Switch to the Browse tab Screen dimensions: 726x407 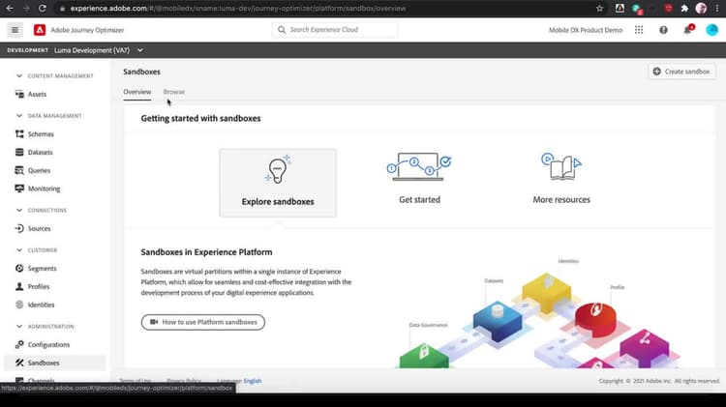pos(173,92)
